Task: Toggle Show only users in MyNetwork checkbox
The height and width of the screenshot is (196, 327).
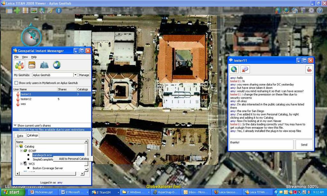Action: [16, 83]
